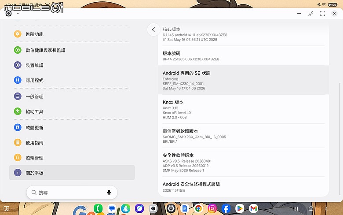Tap the Knox 版本 row

click(x=243, y=109)
